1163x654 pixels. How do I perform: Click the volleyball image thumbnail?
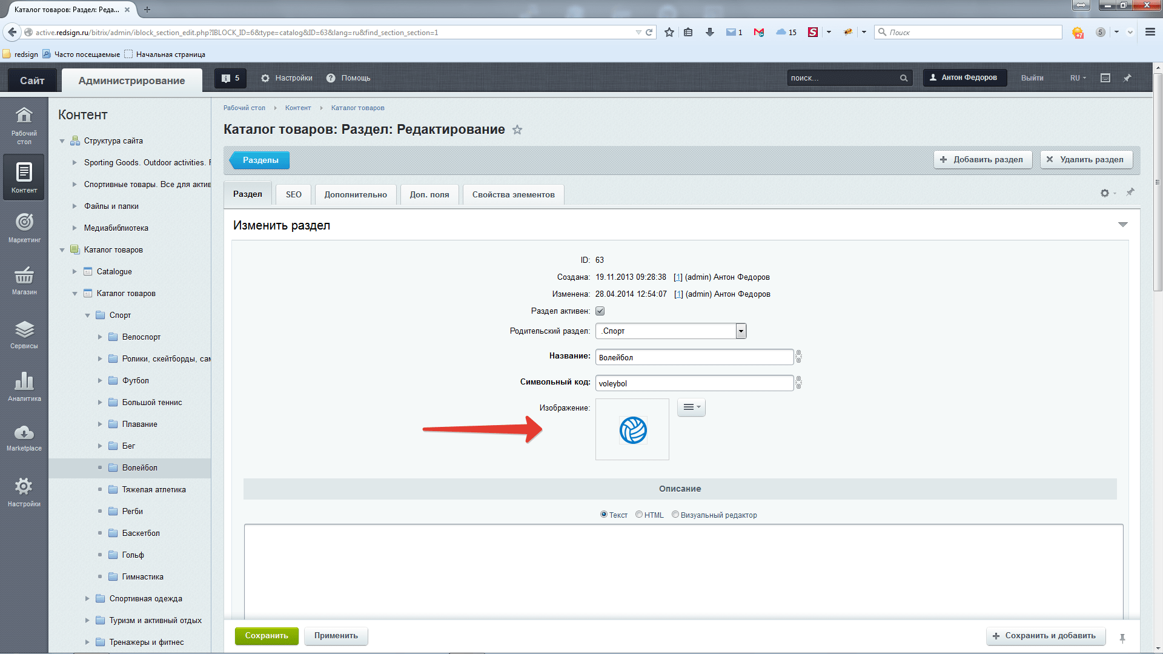(x=632, y=430)
